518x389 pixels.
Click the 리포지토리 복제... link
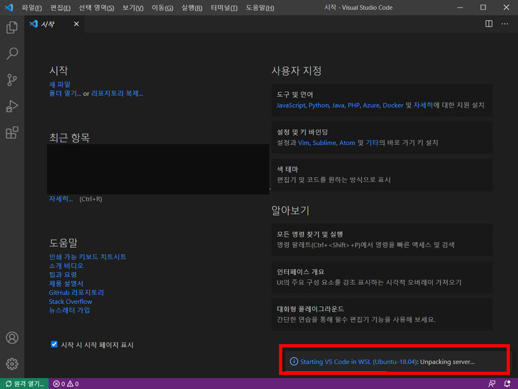(117, 93)
